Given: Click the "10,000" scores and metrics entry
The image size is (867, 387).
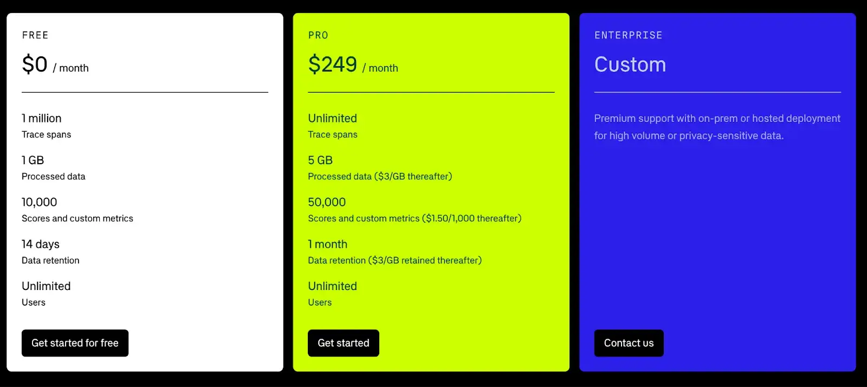Looking at the screenshot, I should coord(40,202).
